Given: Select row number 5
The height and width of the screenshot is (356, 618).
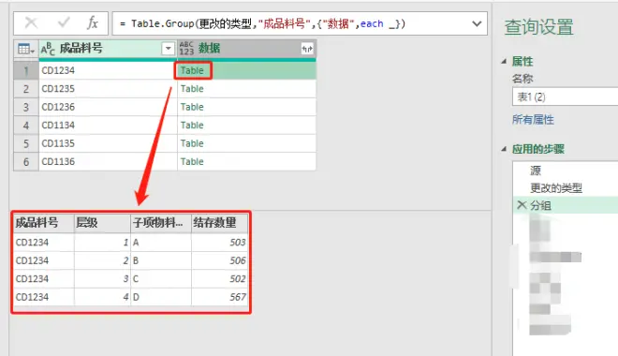Looking at the screenshot, I should (x=26, y=143).
